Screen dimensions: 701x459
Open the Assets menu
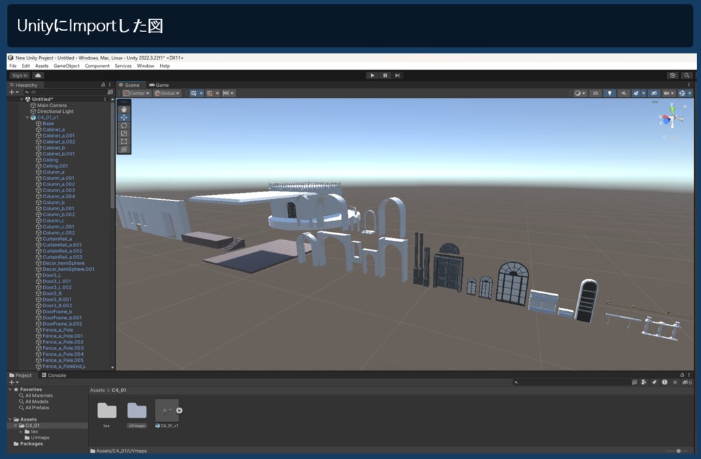[x=42, y=66]
